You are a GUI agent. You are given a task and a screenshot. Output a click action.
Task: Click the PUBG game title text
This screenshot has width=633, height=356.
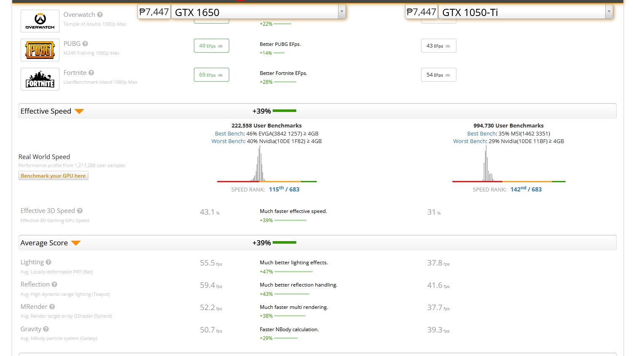click(72, 44)
